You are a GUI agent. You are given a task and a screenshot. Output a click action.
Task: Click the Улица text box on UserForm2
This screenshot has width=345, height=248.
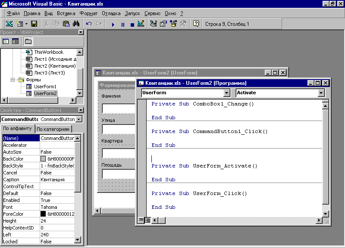(119, 129)
